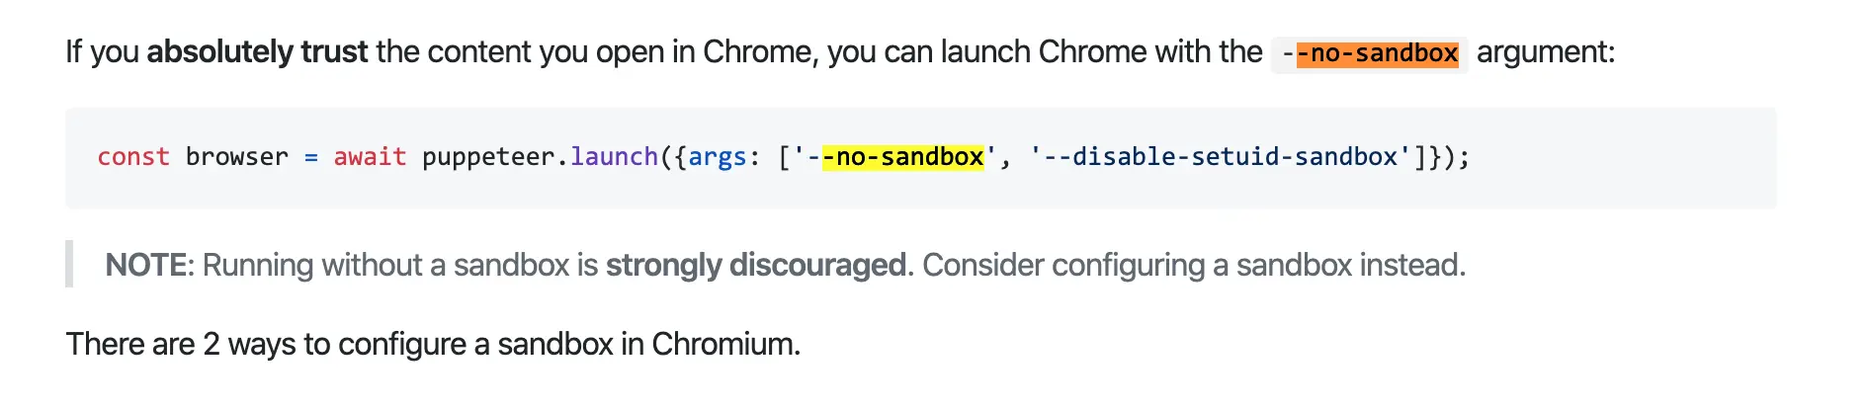Click the words If you starting the paragraph
Image resolution: width=1869 pixels, height=410 pixels.
tap(103, 52)
